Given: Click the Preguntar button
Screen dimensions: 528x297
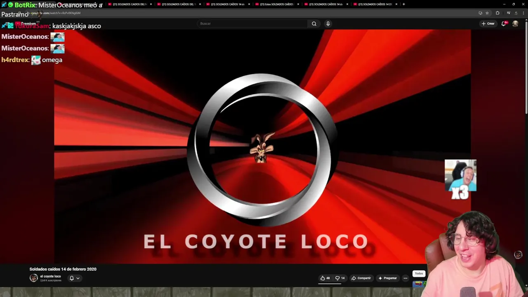Looking at the screenshot, I should (387, 278).
